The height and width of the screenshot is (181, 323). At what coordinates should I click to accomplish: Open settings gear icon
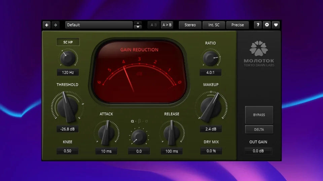pos(267,25)
